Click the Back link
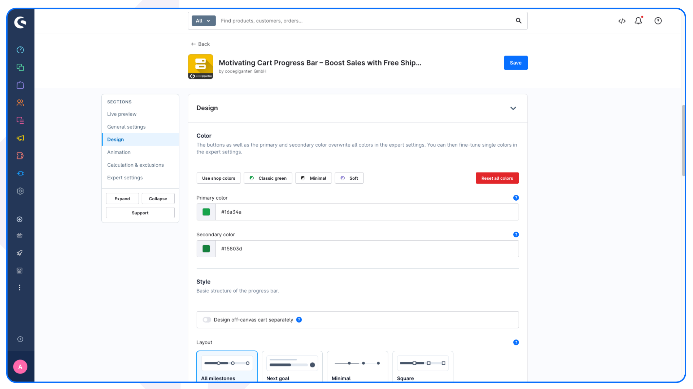The height and width of the screenshot is (389, 693). [x=200, y=44]
